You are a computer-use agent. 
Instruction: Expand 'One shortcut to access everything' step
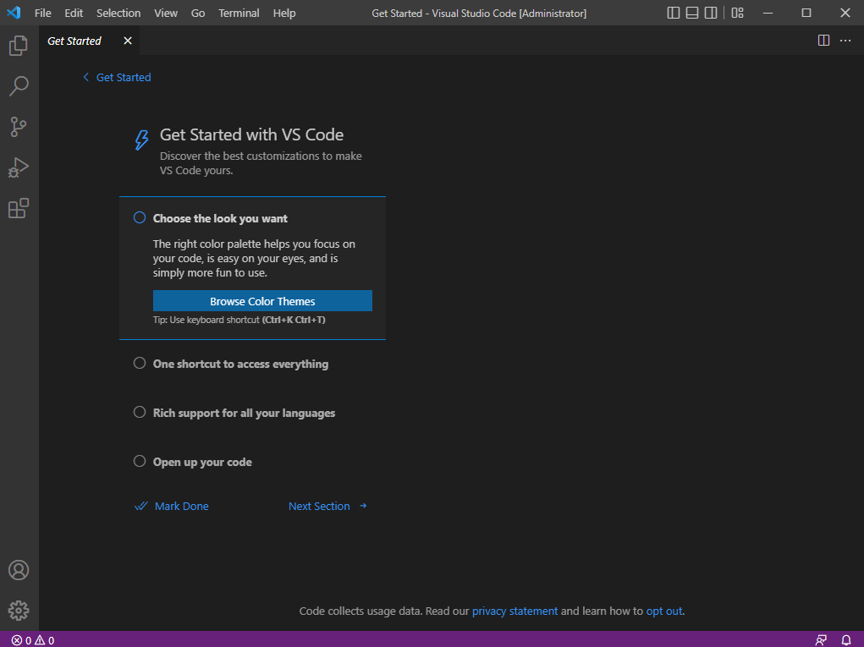[x=241, y=364]
